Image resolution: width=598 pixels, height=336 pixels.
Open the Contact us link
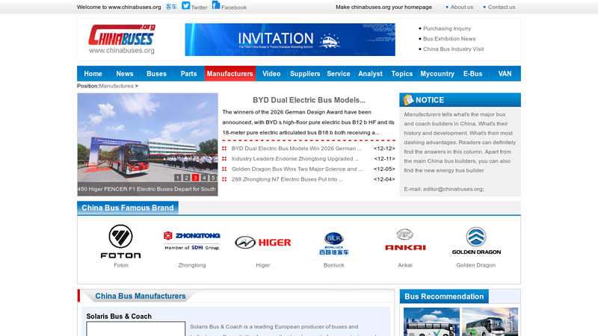501,7
